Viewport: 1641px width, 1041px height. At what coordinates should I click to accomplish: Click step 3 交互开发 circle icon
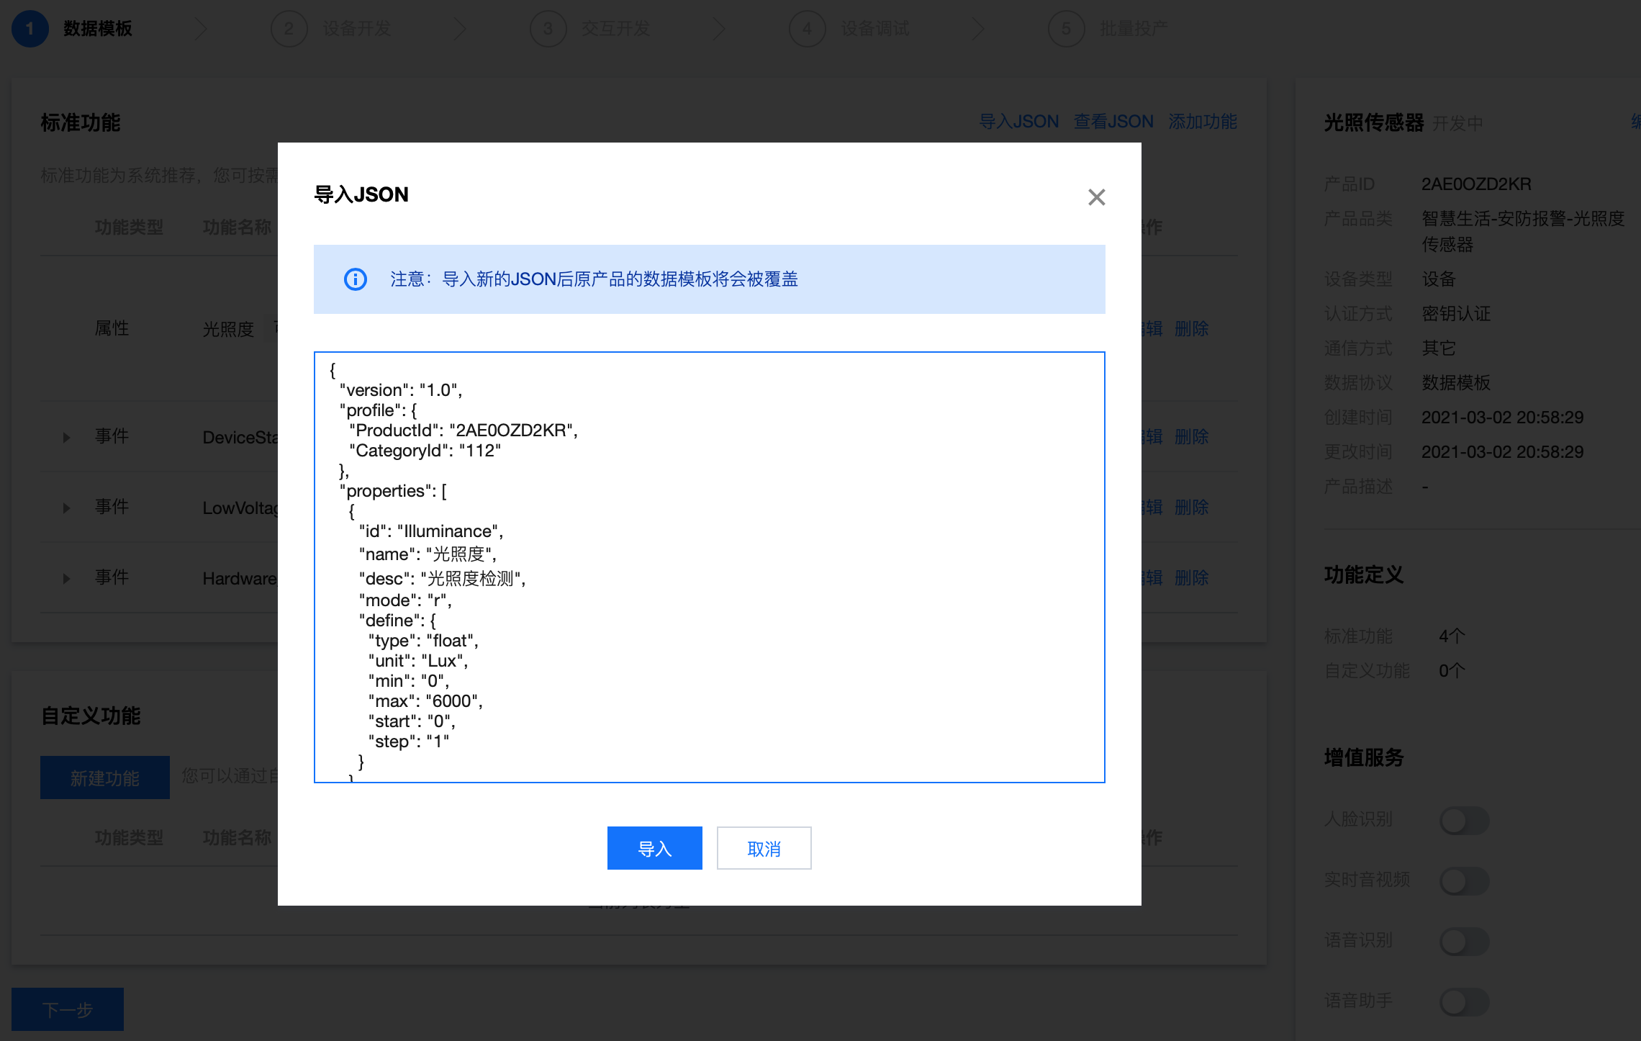click(x=548, y=29)
